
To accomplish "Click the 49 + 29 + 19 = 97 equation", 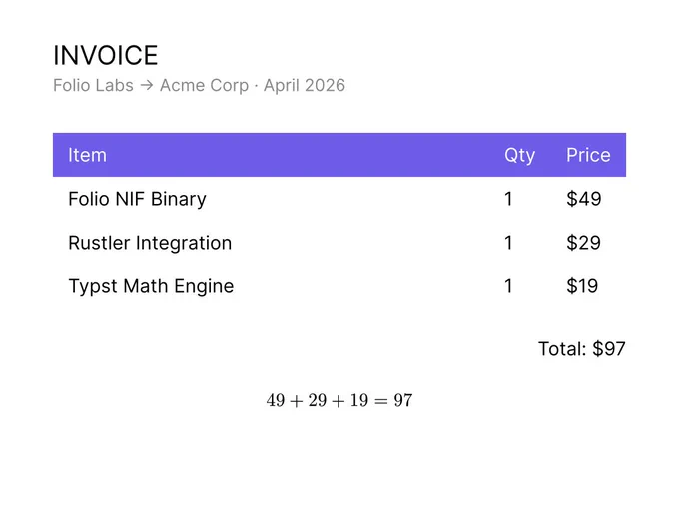I will [x=339, y=401].
